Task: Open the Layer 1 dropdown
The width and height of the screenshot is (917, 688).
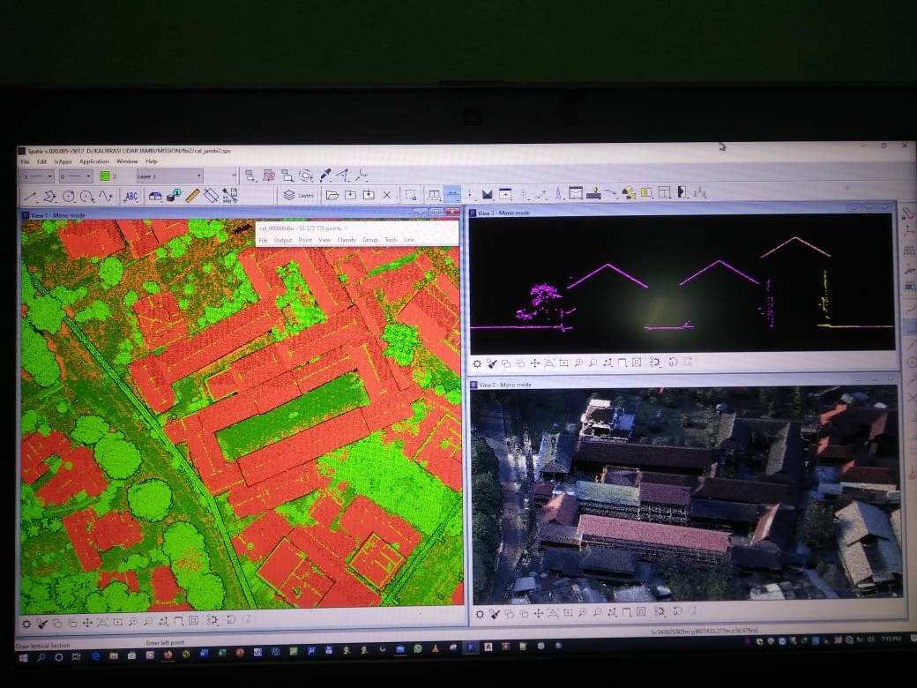Action: [x=169, y=176]
